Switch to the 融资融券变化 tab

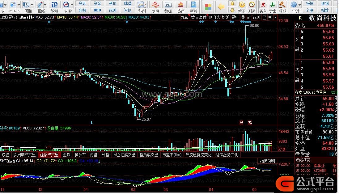[227, 155]
